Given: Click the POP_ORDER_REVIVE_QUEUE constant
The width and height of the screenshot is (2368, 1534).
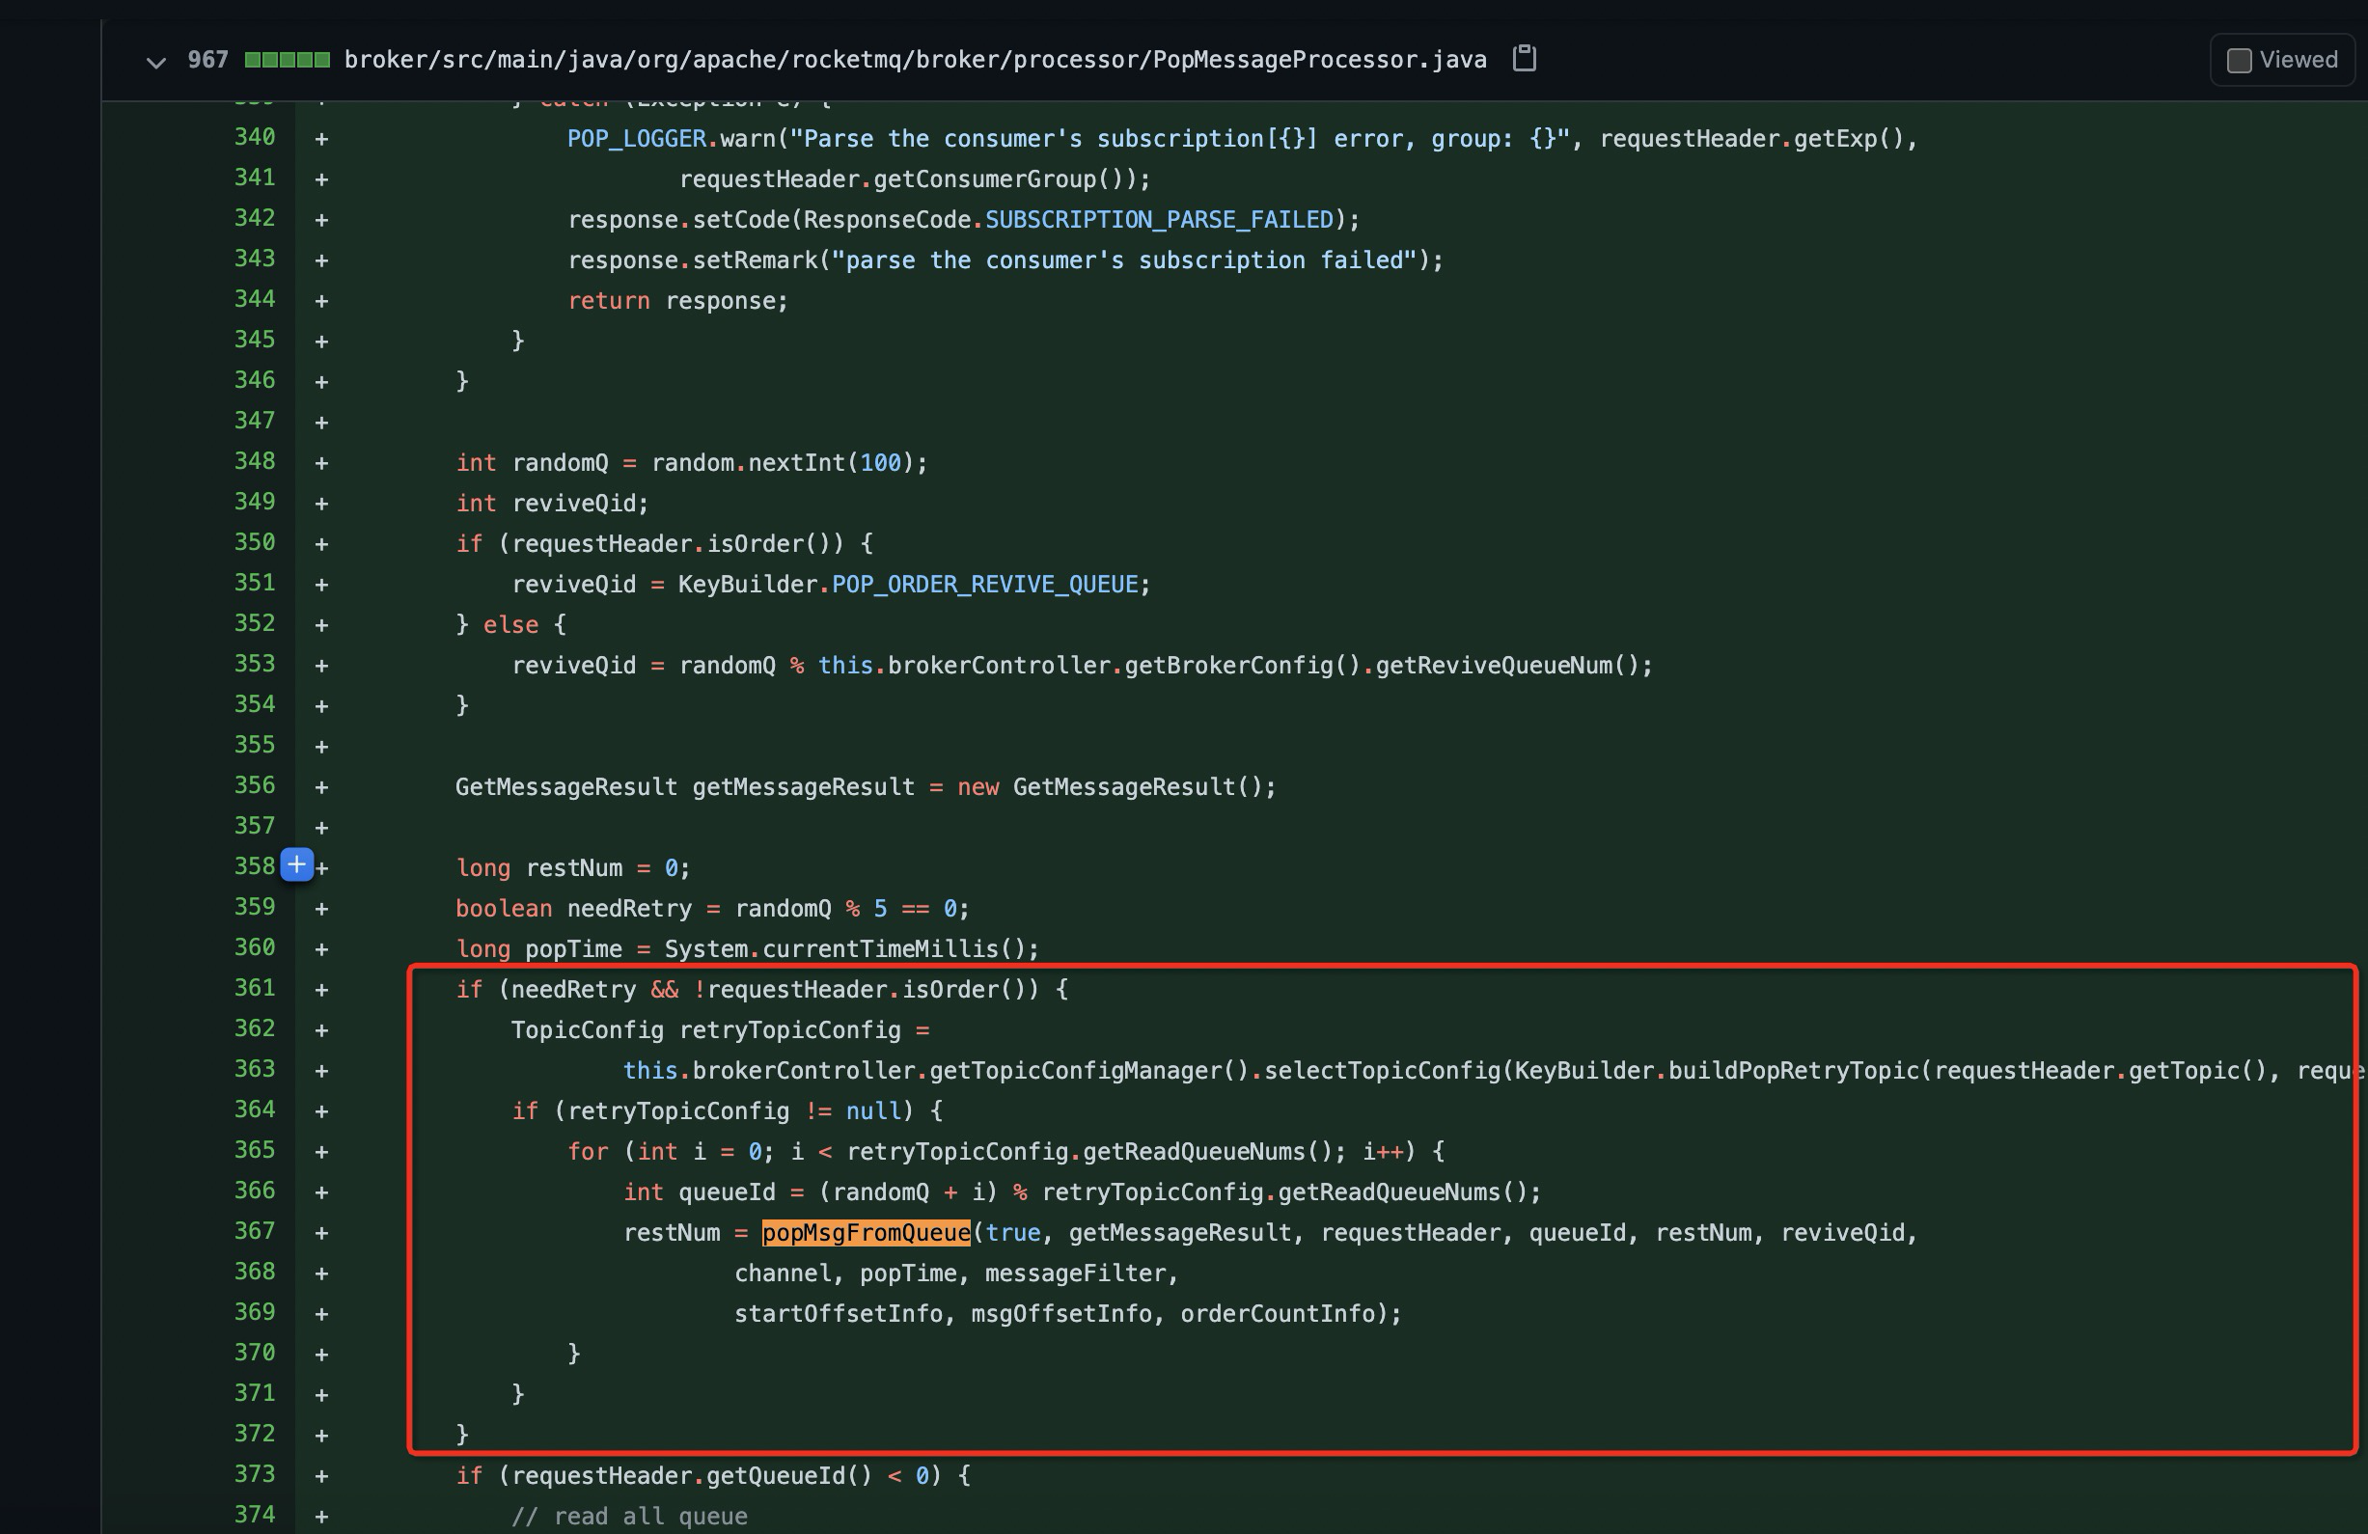Looking at the screenshot, I should pyautogui.click(x=984, y=584).
